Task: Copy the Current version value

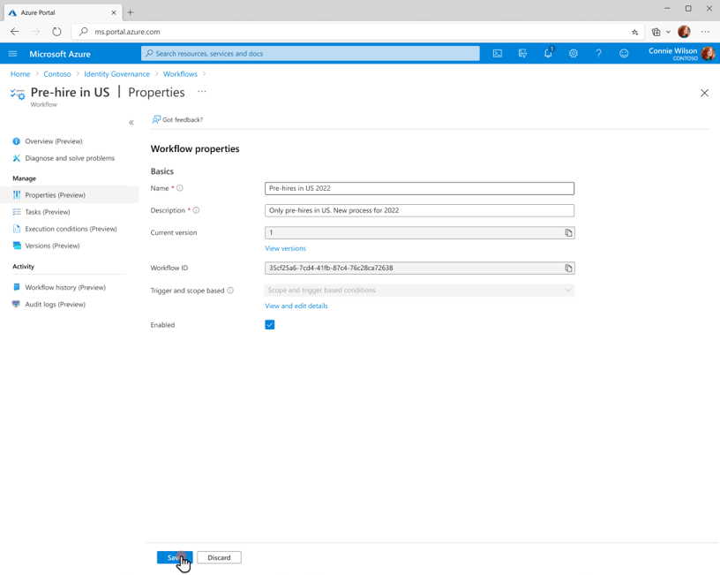Action: click(568, 232)
